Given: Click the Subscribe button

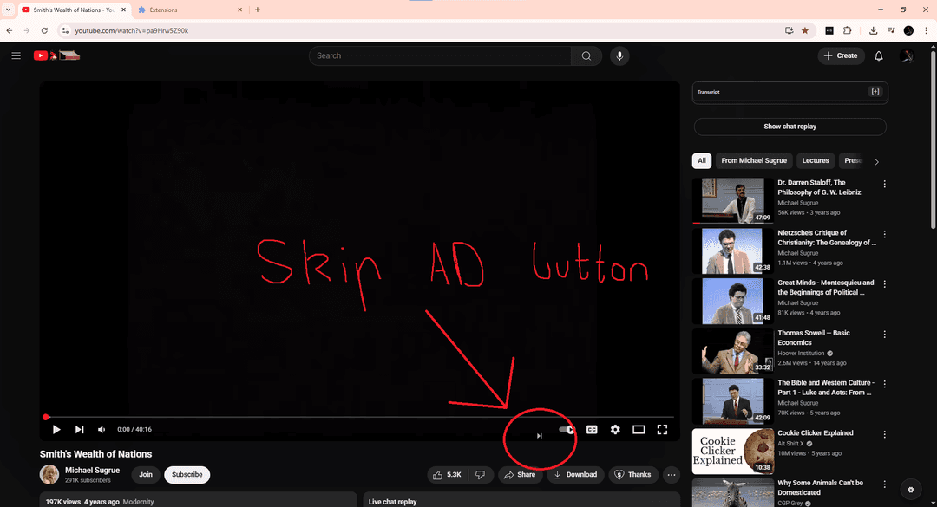Looking at the screenshot, I should [187, 474].
